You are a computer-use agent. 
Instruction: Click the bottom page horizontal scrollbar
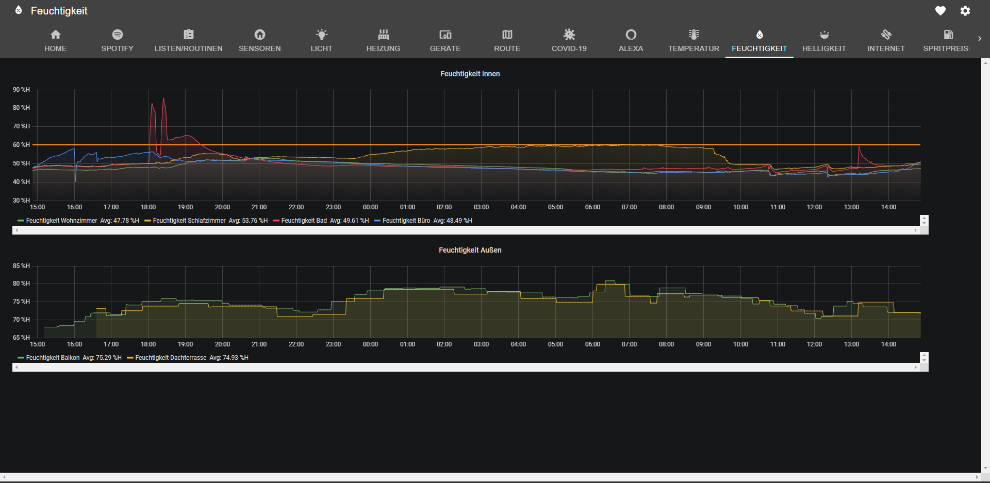click(x=490, y=477)
